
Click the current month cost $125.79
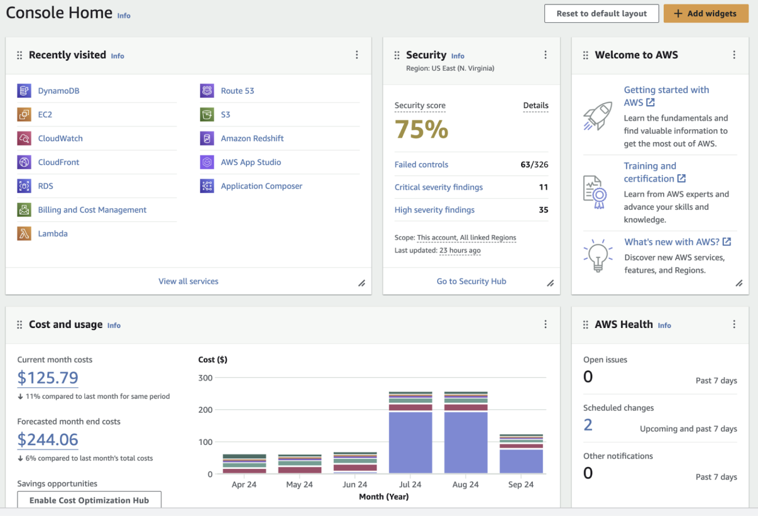(48, 378)
